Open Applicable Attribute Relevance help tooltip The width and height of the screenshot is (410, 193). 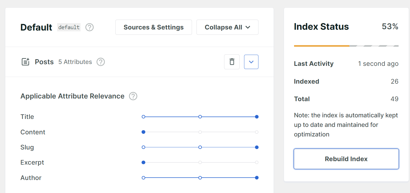tap(133, 96)
